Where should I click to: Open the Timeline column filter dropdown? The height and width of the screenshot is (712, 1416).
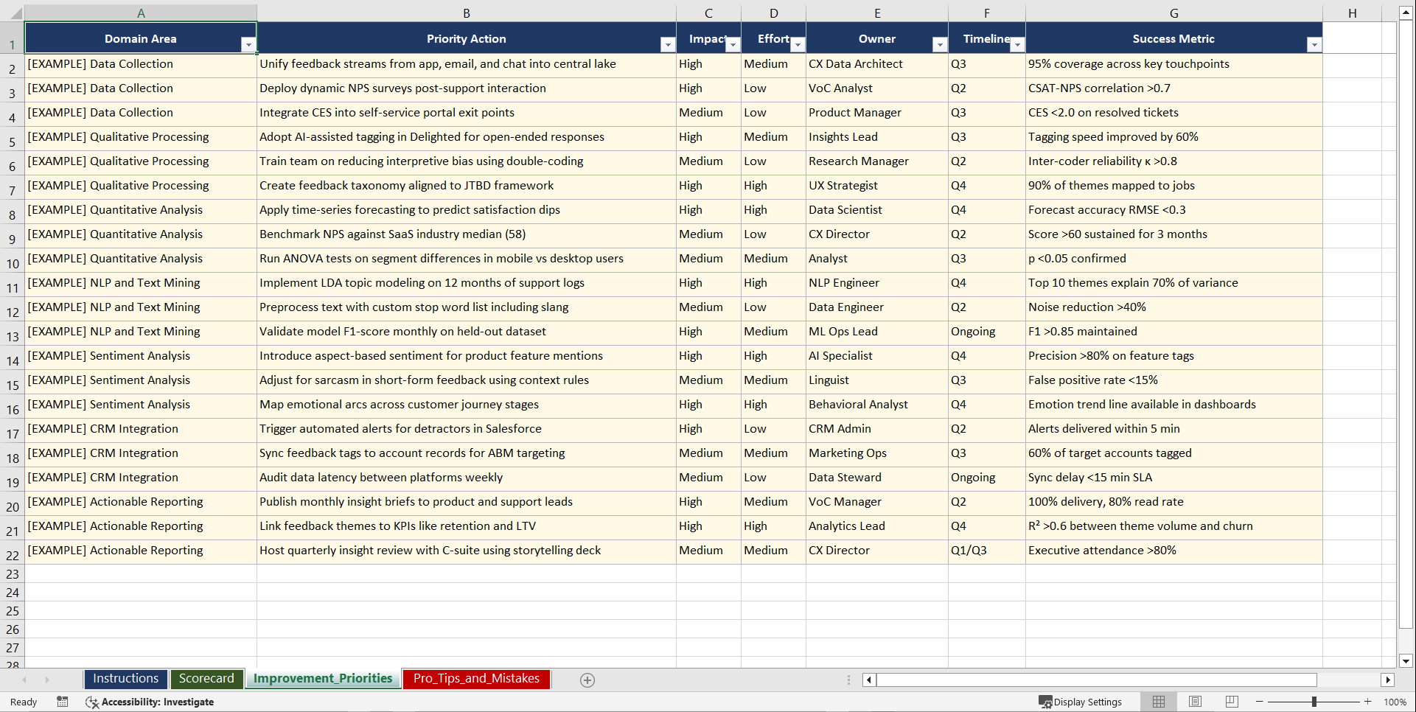pyautogui.click(x=1017, y=44)
